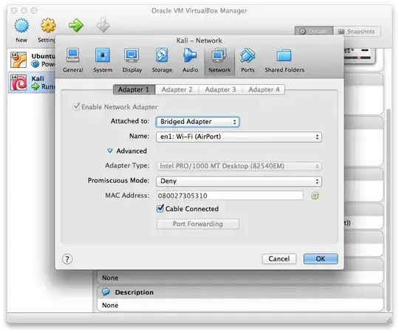Switch to the Adapter 4 tab

click(264, 89)
